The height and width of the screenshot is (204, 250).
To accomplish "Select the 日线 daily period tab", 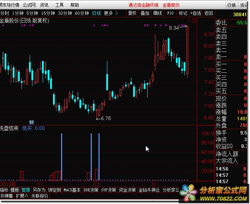I will 96,13.
